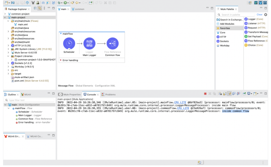Open the Search in palette field's Clear control
The height and width of the screenshot is (167, 271).
point(260,15)
